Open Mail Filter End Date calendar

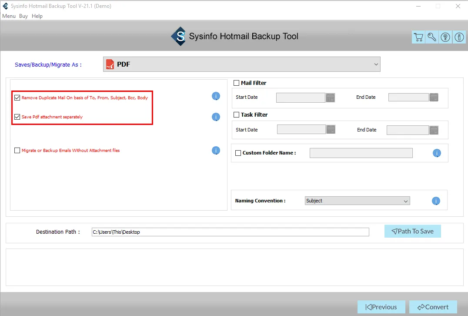tap(434, 97)
